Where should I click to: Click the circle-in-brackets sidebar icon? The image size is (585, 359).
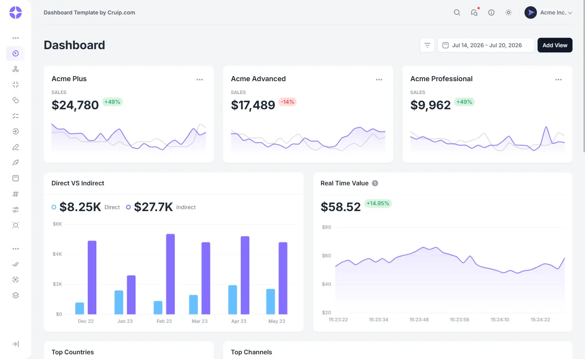tap(16, 225)
